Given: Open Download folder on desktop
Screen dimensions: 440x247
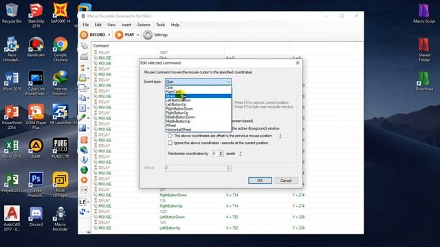Looking at the screenshot, I should coord(424,81).
